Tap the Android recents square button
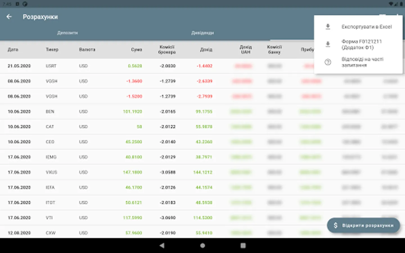 [243, 245]
